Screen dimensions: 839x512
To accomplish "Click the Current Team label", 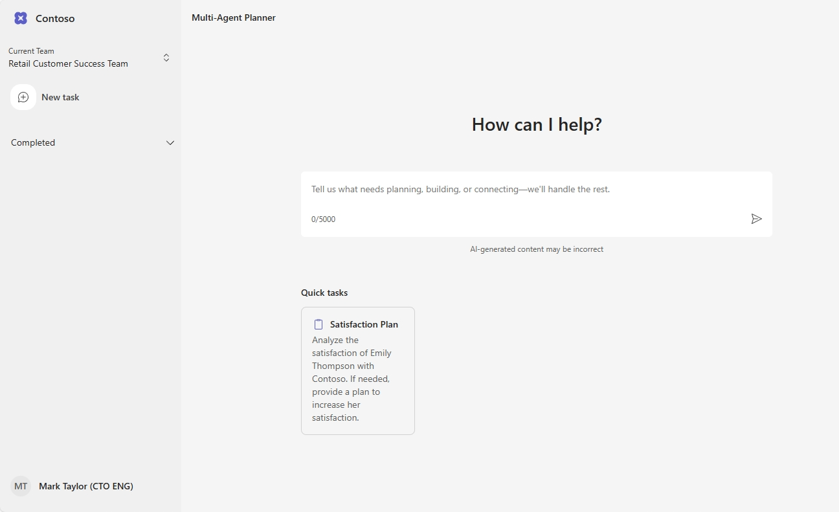I will [31, 51].
